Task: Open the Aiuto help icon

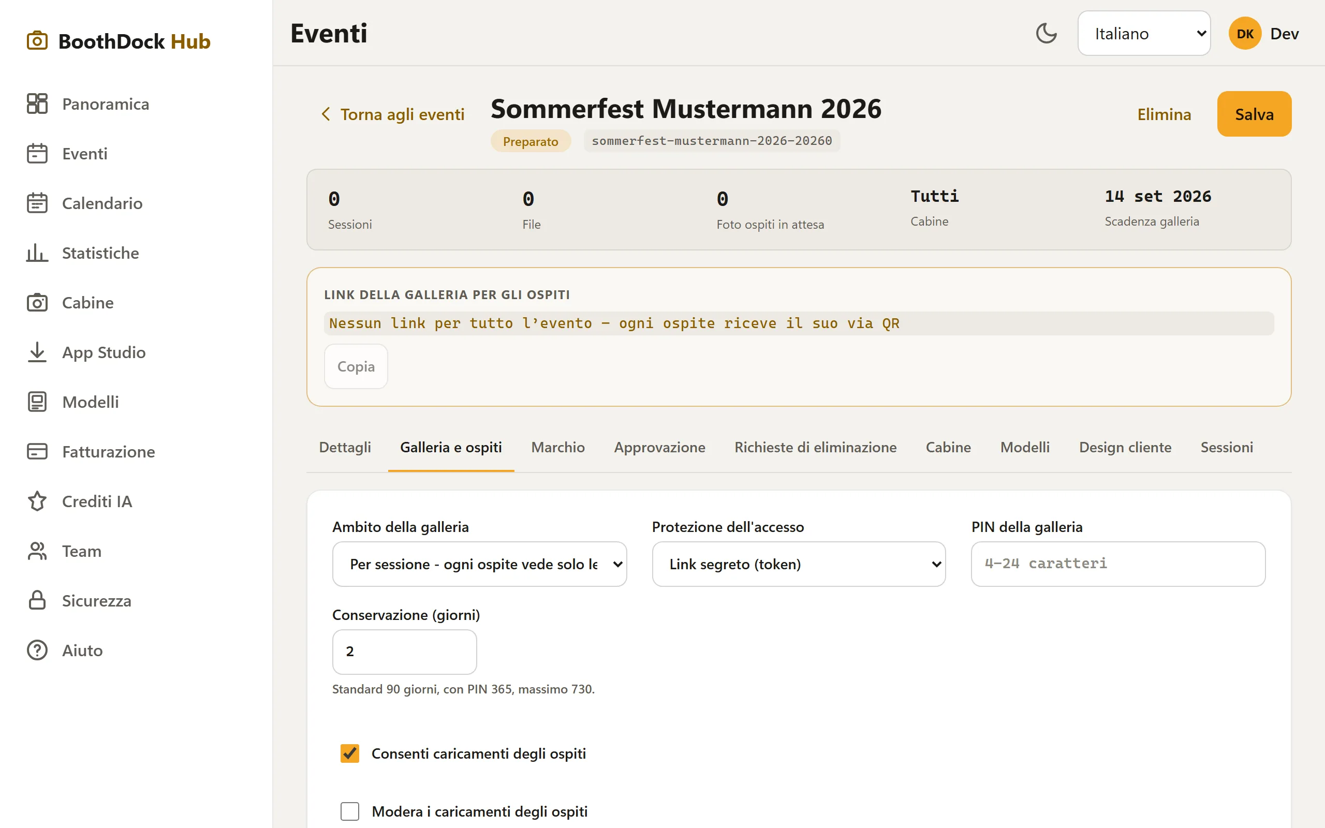Action: point(37,650)
